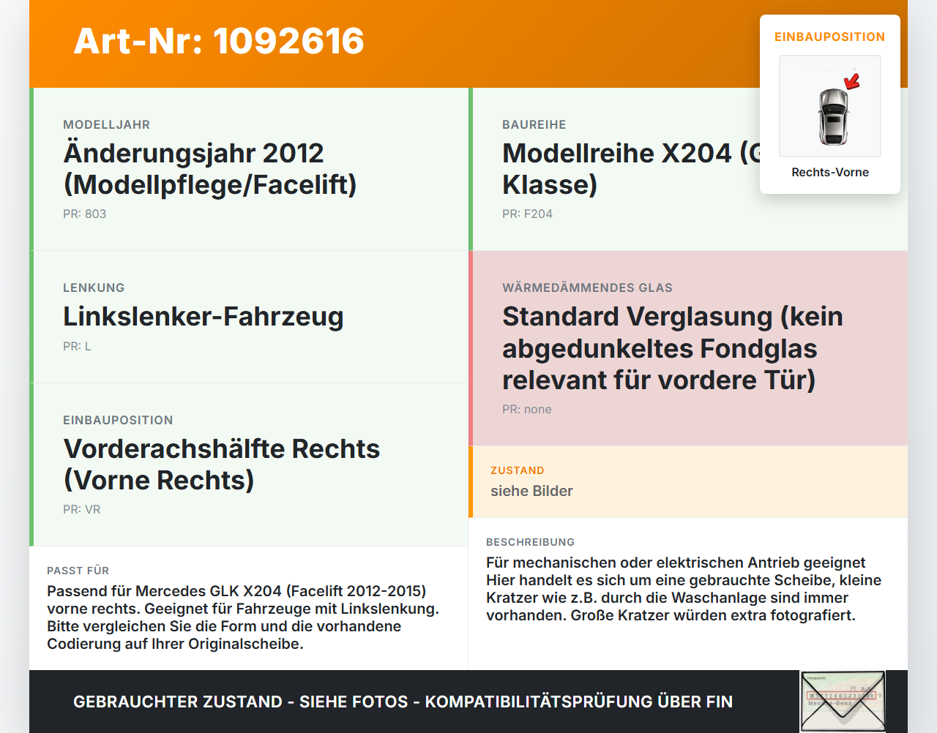937x733 pixels.
Task: Click the EINBAUPOSITION card title
Action: 830,37
